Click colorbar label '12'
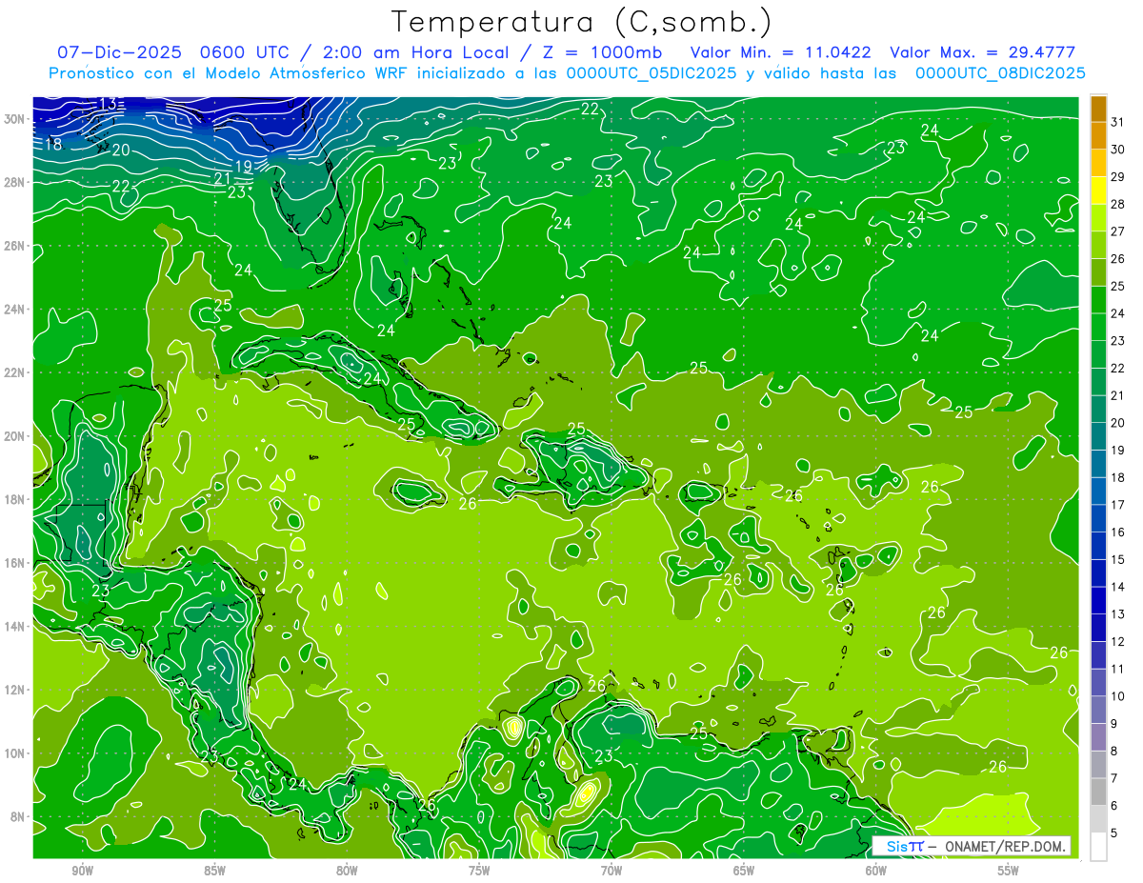Image resolution: width=1143 pixels, height=883 pixels. click(x=1118, y=641)
